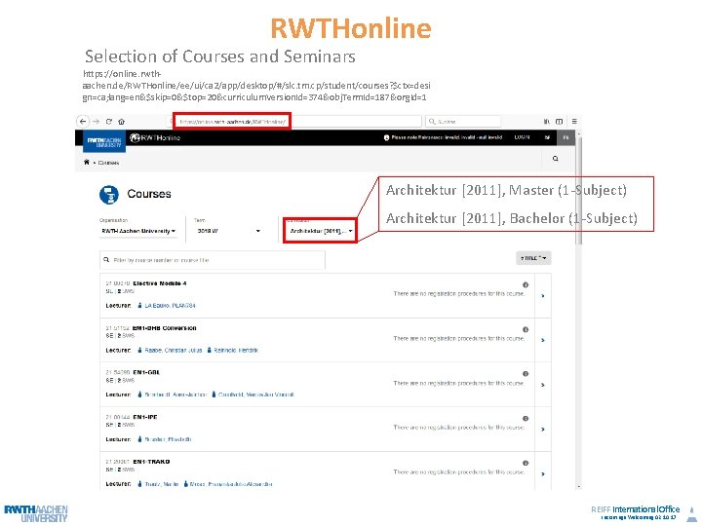The image size is (702, 526).
Task: Click the browser vertical scrollbar thumb
Action: (x=579, y=191)
